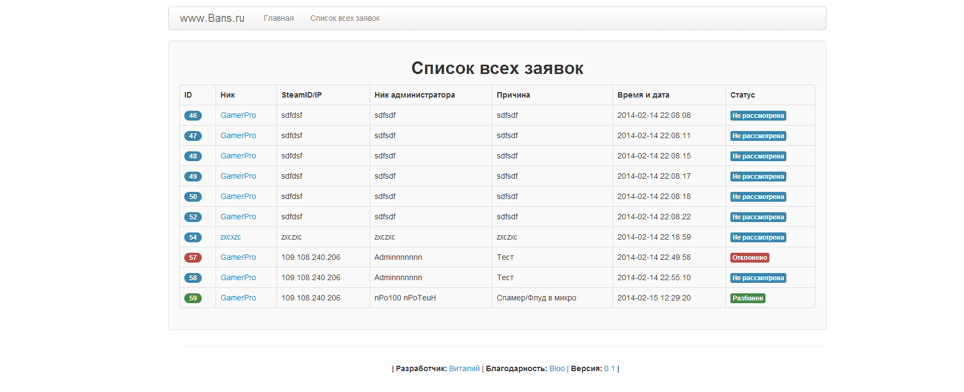
Task: Select timestamp 2014-02-14 22:55:10
Action: (x=654, y=277)
